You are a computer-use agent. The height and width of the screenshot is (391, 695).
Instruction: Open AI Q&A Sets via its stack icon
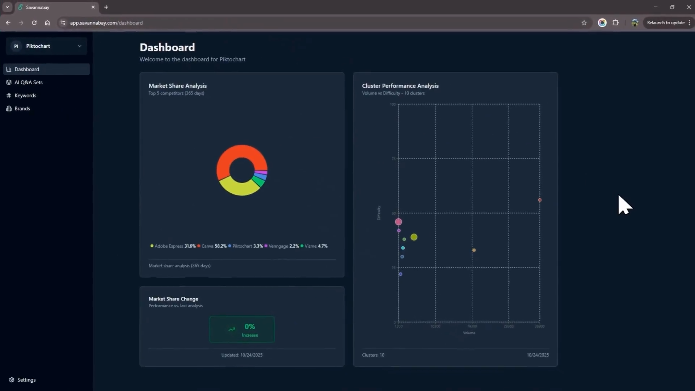point(9,82)
